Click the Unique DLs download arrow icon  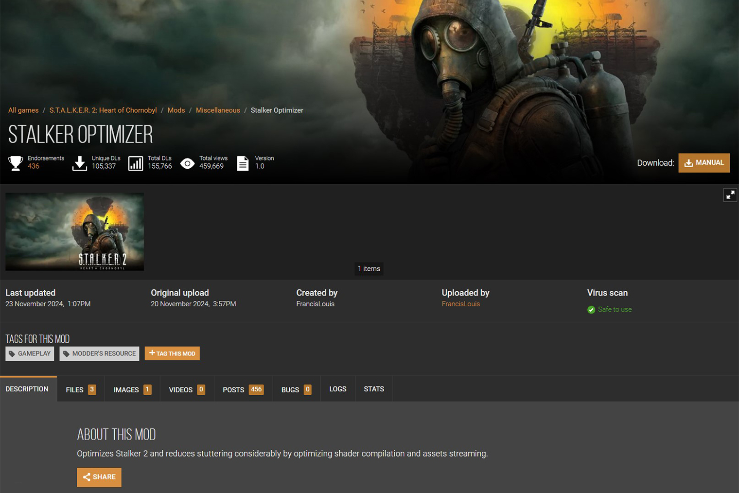point(80,163)
